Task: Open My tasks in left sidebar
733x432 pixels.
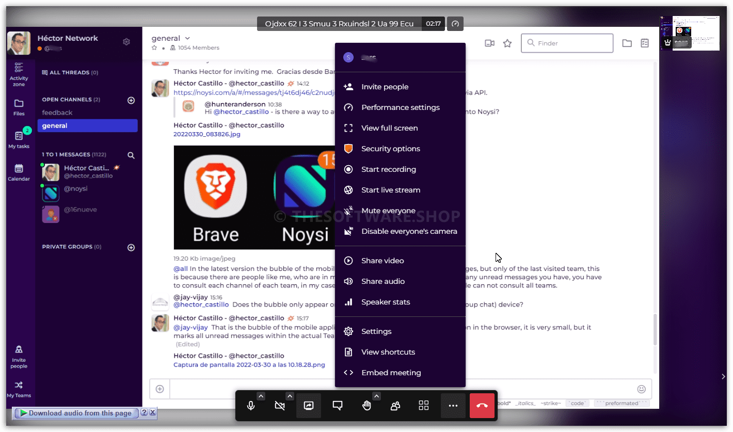Action: [19, 139]
